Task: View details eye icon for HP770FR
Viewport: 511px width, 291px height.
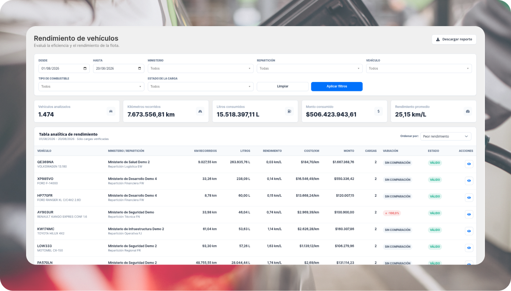Action: pyautogui.click(x=469, y=198)
